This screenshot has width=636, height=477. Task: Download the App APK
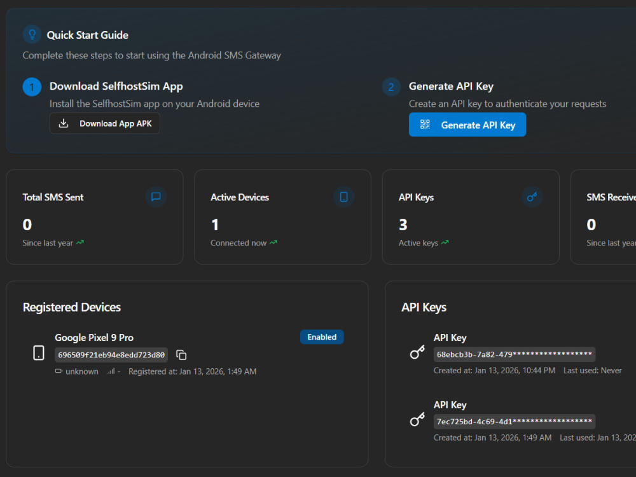pyautogui.click(x=105, y=123)
